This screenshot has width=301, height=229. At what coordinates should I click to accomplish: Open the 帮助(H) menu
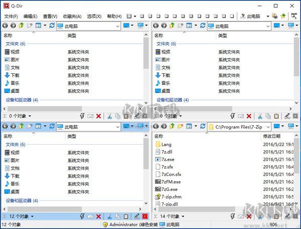[114, 17]
